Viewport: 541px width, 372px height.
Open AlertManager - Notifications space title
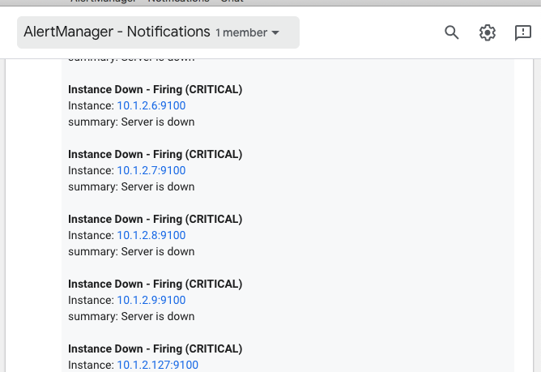coord(117,32)
